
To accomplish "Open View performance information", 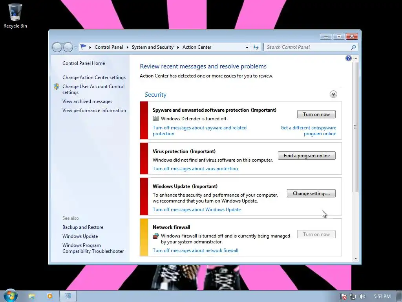I will [x=94, y=110].
